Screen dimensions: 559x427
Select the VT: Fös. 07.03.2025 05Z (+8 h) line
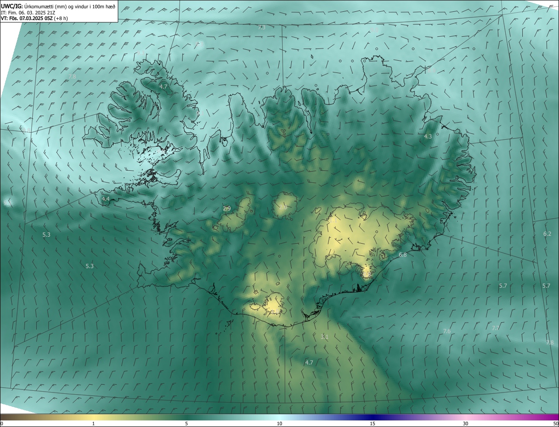tap(34, 18)
